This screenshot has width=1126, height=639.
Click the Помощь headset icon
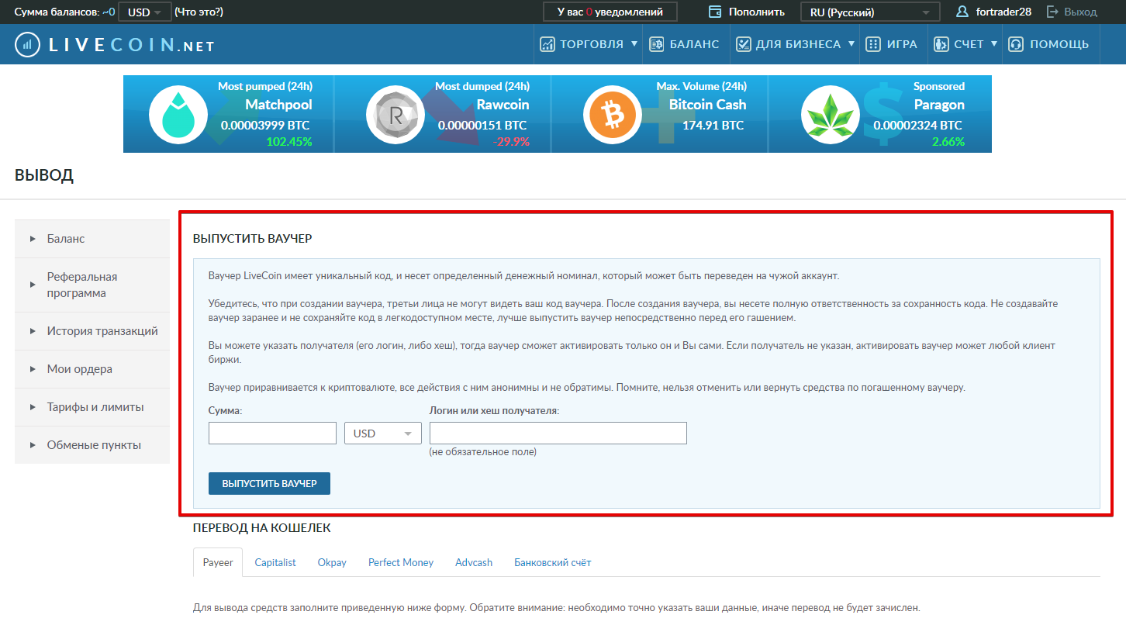pos(1016,44)
